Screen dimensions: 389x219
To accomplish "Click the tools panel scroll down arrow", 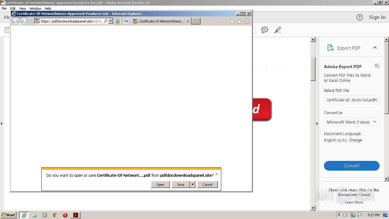I will click(387, 179).
